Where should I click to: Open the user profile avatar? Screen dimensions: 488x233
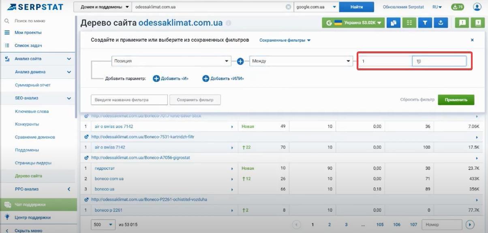click(477, 7)
